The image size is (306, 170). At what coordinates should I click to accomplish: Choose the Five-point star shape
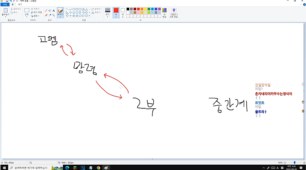pyautogui.click(x=74, y=16)
